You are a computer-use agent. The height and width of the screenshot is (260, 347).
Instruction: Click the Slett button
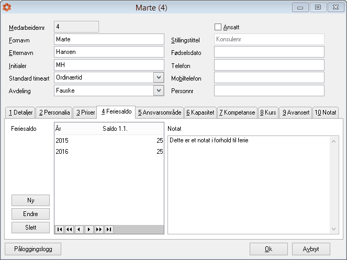(x=30, y=227)
